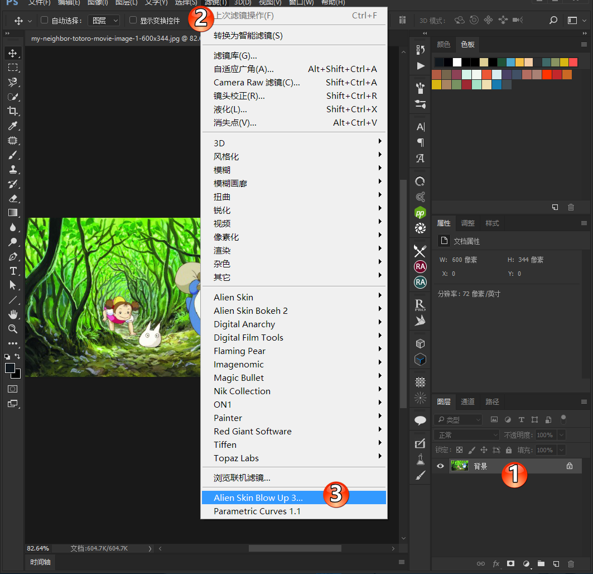The image size is (593, 574).
Task: Select the Gradient tool
Action: coord(12,213)
